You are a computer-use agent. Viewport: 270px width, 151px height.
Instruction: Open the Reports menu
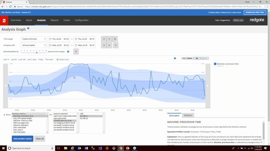pos(54,20)
